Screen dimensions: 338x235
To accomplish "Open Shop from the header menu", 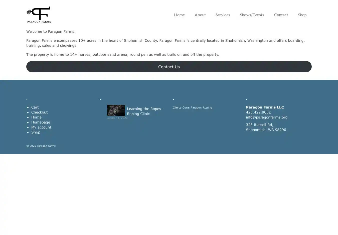I will 302,15.
